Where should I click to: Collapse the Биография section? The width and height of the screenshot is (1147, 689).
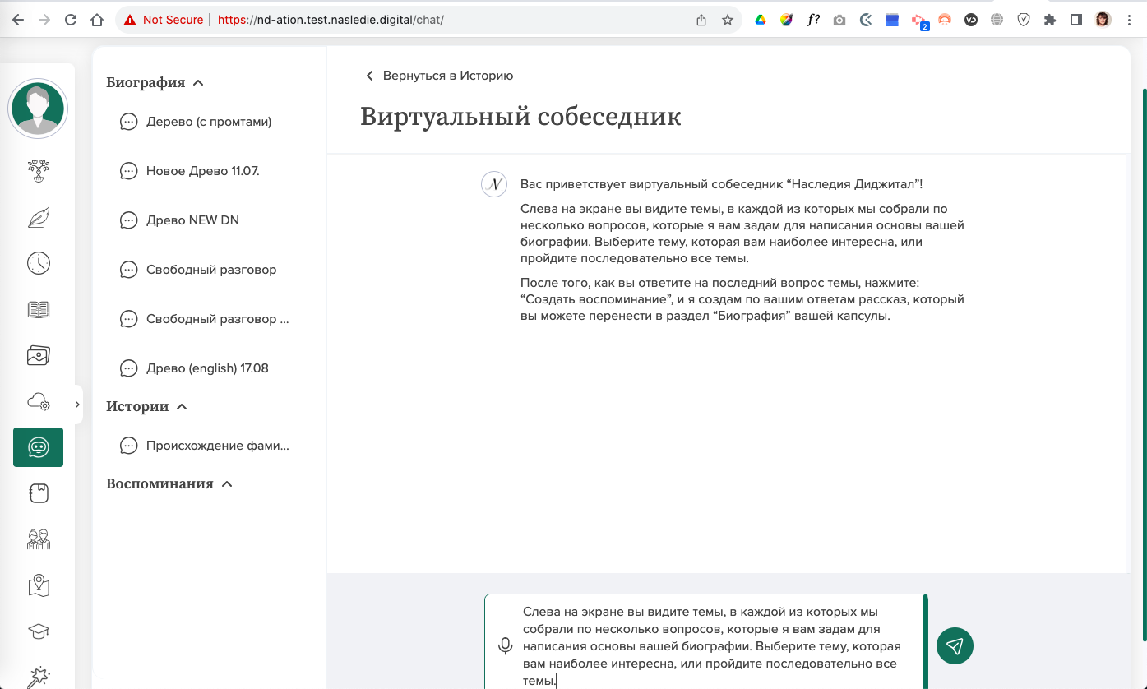[198, 83]
